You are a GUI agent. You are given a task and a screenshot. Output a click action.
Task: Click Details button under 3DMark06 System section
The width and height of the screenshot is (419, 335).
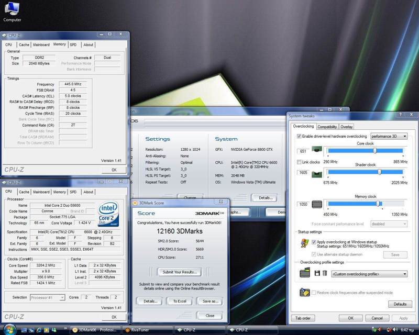click(265, 198)
